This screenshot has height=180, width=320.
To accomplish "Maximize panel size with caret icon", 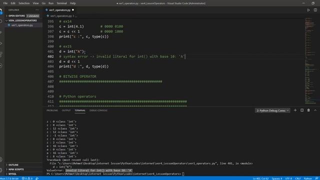I will [x=315, y=110].
